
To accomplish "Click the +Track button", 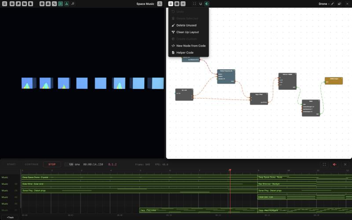I will pos(10,217).
